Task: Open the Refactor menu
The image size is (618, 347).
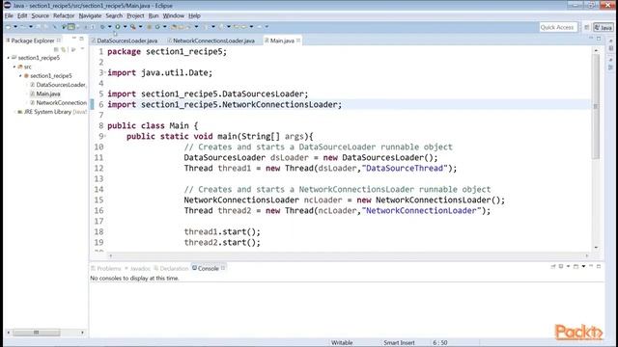Action: point(64,15)
